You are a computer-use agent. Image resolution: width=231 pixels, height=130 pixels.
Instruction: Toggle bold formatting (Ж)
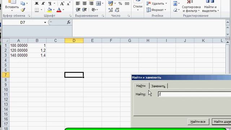point(36,3)
